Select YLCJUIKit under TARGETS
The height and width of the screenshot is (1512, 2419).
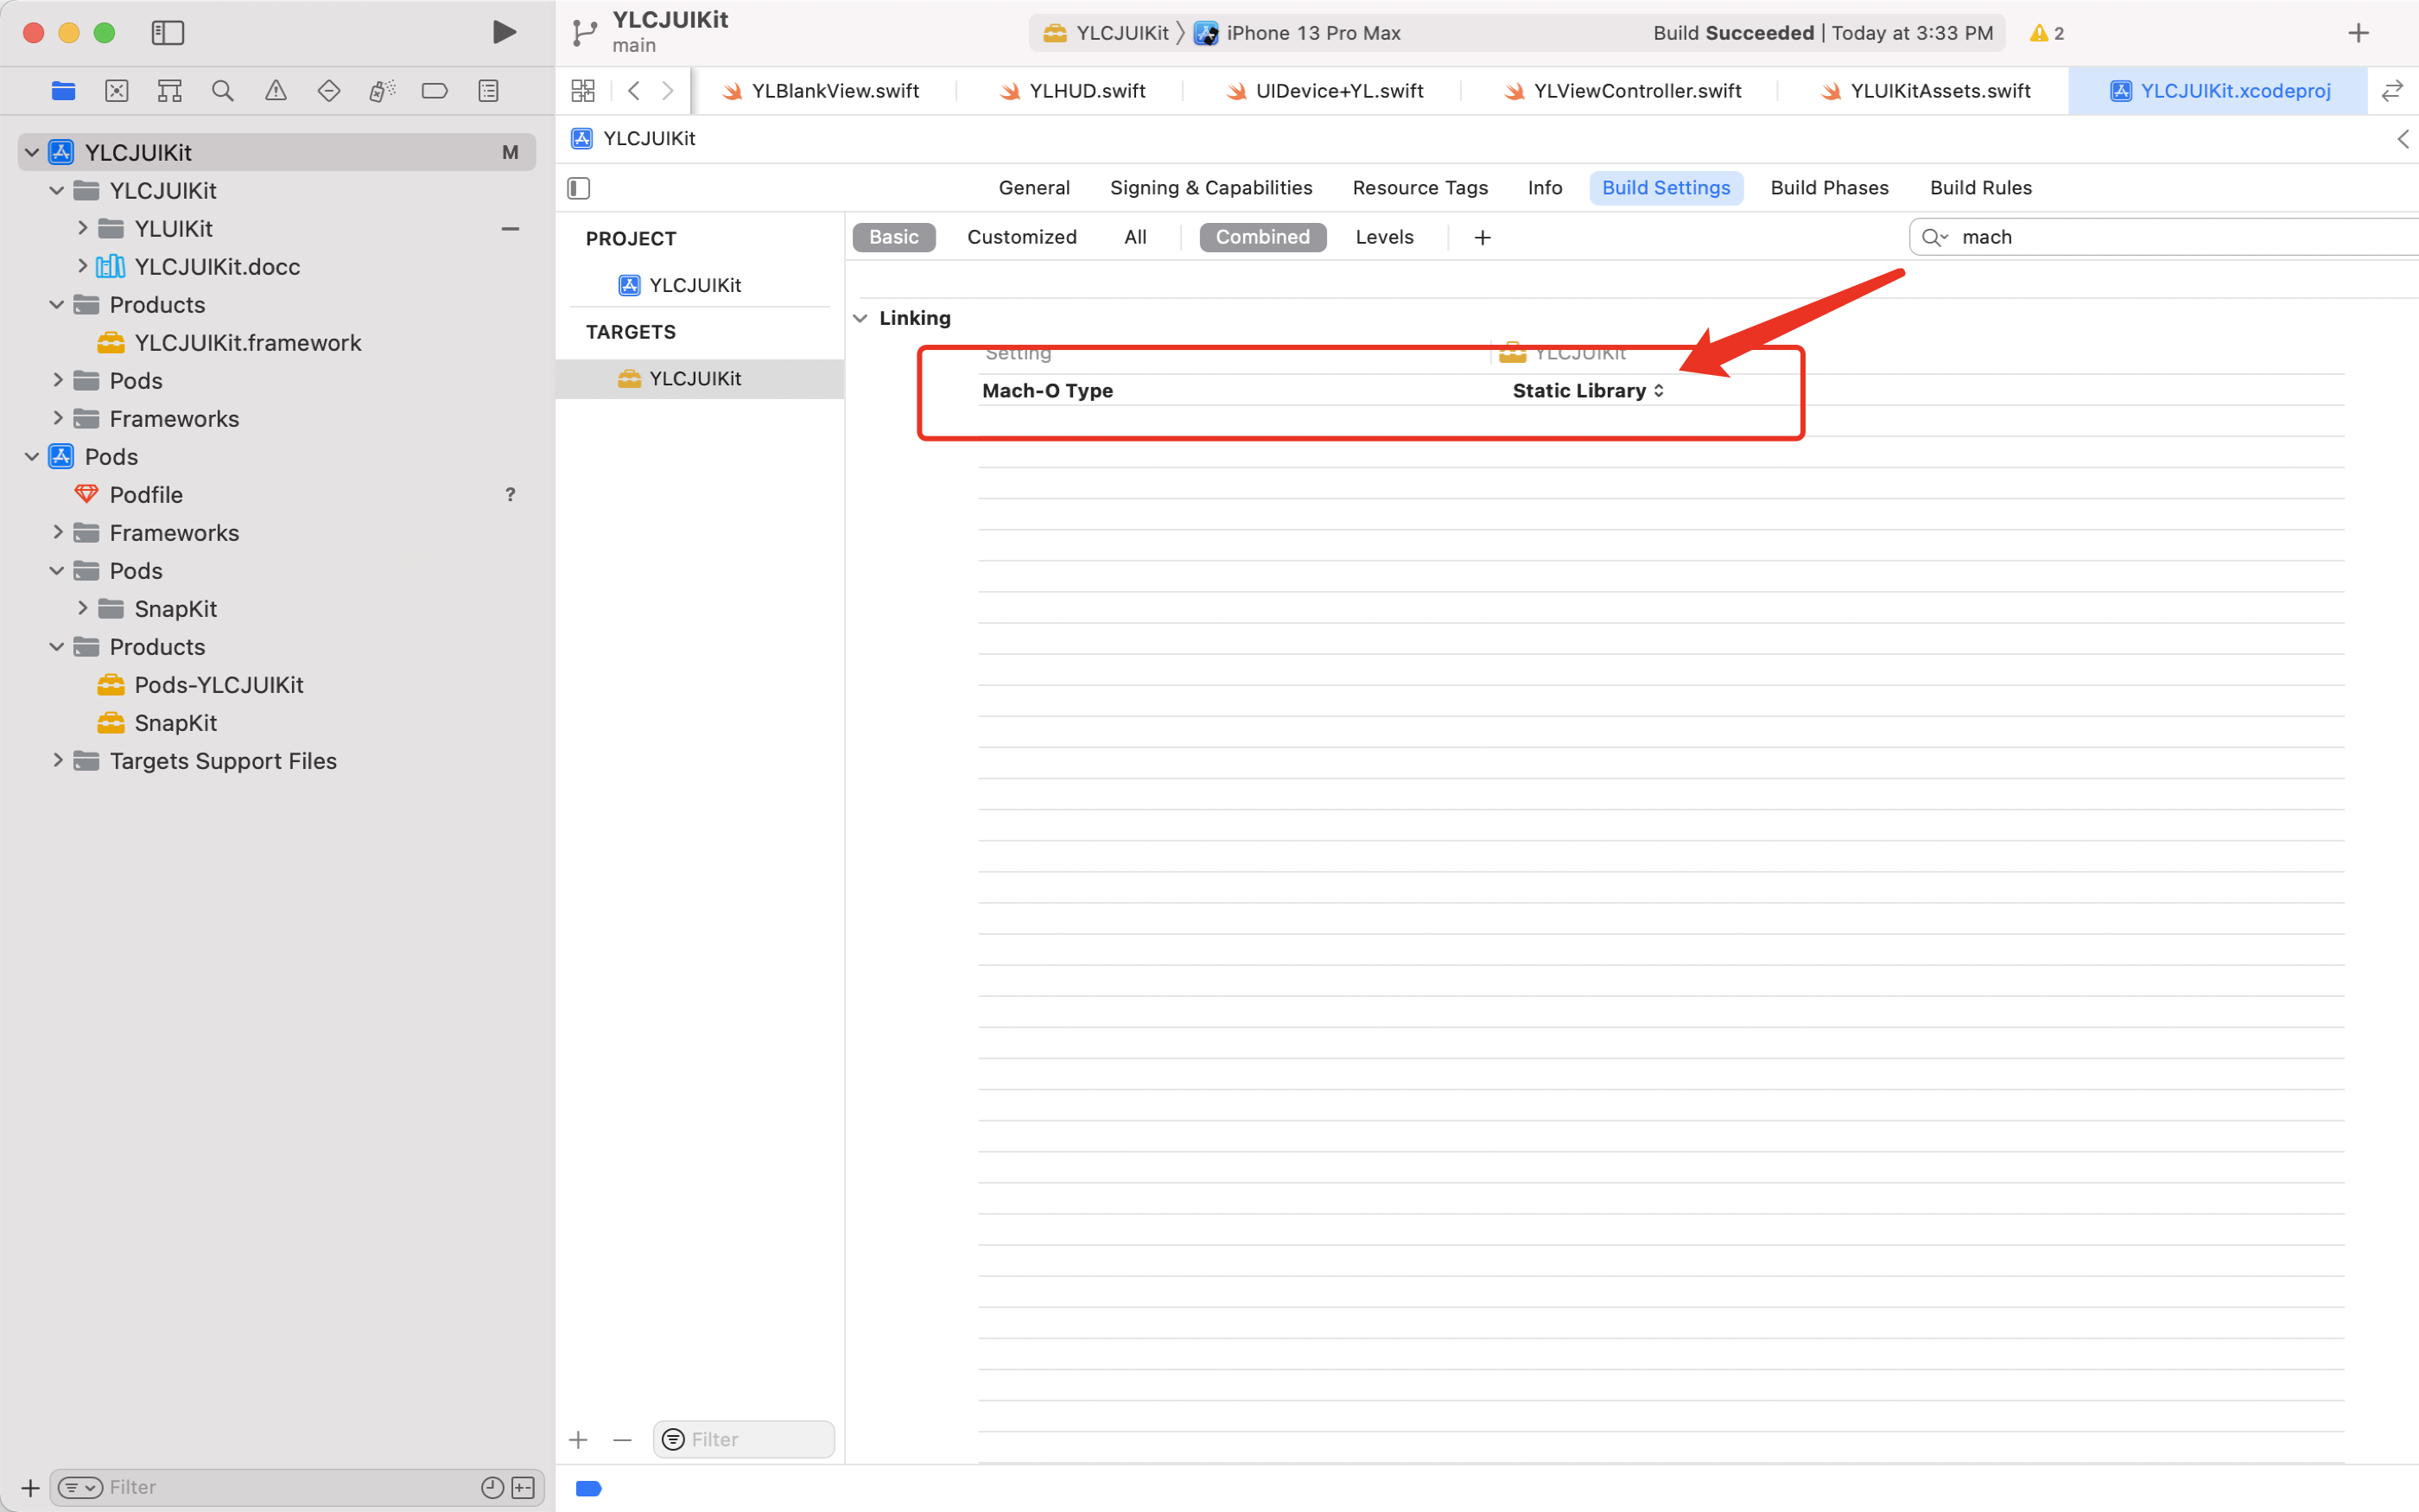(700, 379)
